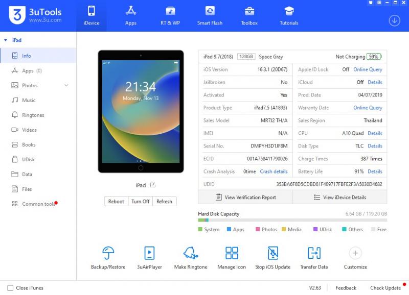The height and width of the screenshot is (295, 409).
Task: Click the blue Apps legend swatch
Action: click(x=229, y=229)
